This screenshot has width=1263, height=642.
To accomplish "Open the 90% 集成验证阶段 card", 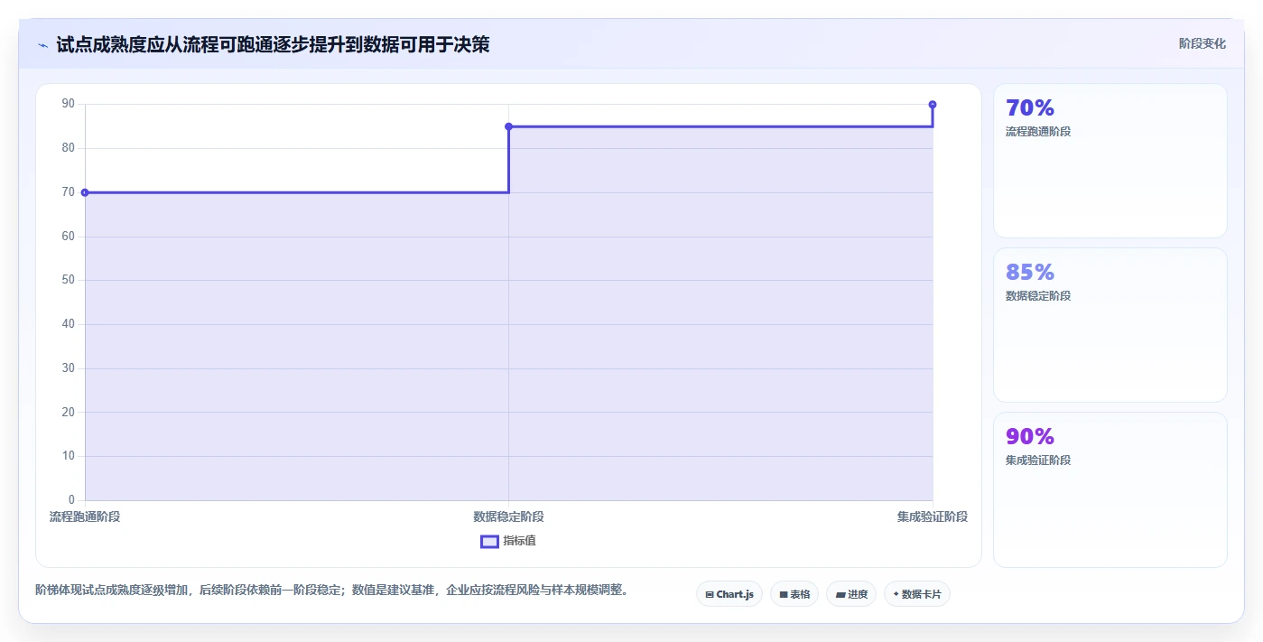I will click(1110, 489).
